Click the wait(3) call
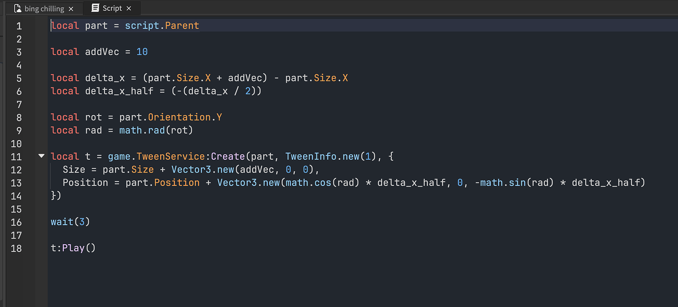Image resolution: width=678 pixels, height=307 pixels. pyautogui.click(x=70, y=222)
